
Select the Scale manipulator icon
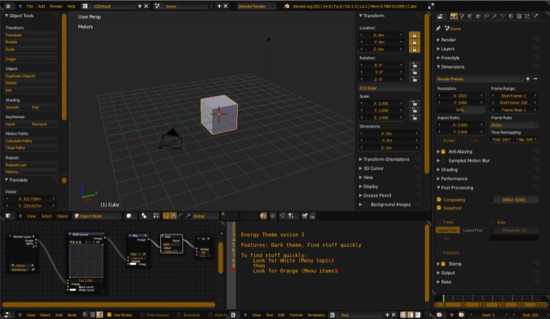click(x=188, y=216)
